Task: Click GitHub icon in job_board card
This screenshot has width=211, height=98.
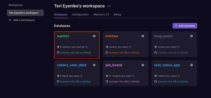Action: pos(107,81)
